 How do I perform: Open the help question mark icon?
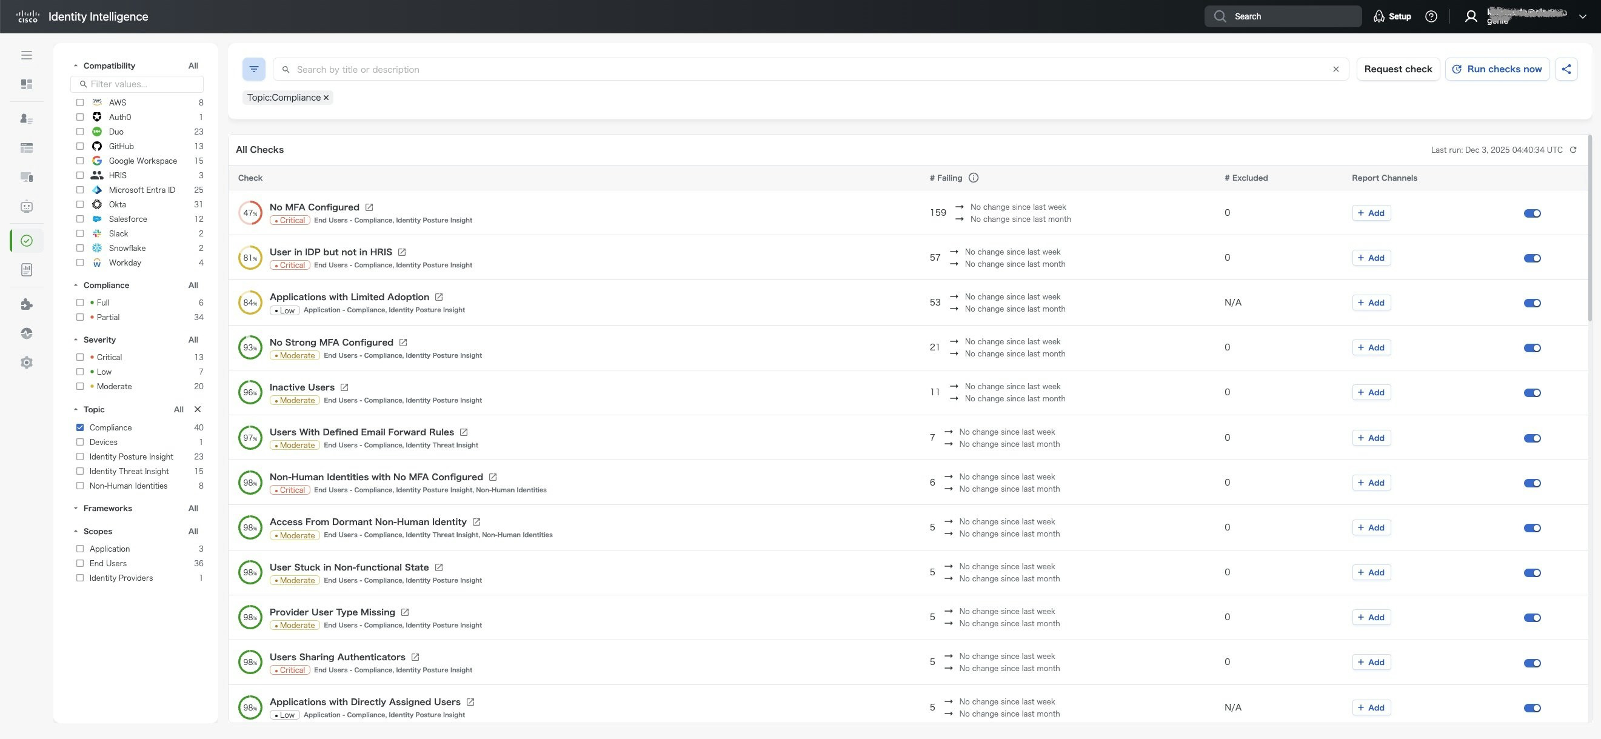pos(1431,17)
